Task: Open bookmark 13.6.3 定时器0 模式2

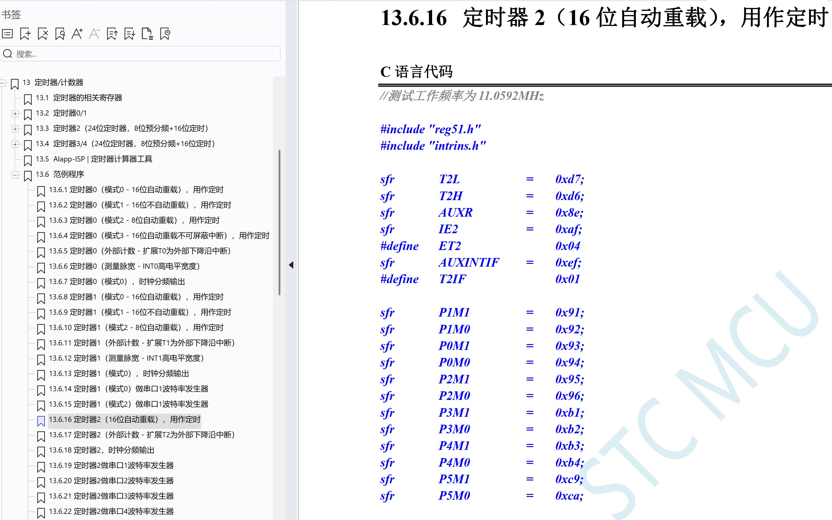Action: click(134, 220)
